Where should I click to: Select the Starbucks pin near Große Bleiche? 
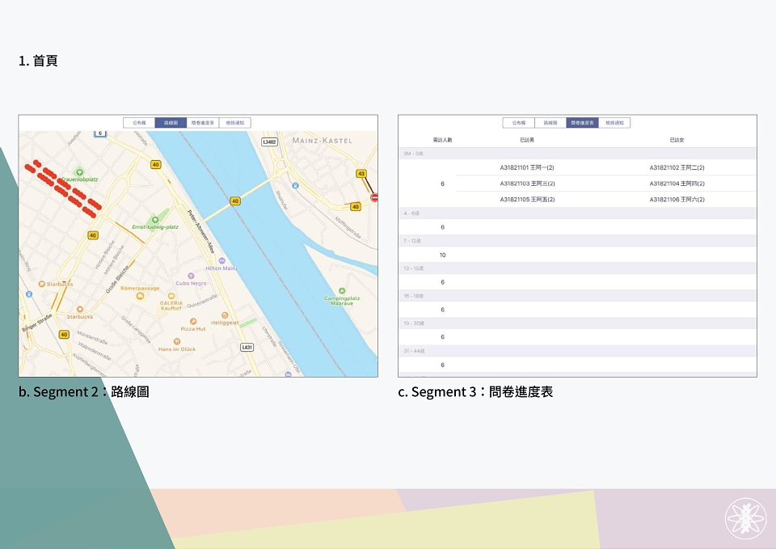(41, 284)
